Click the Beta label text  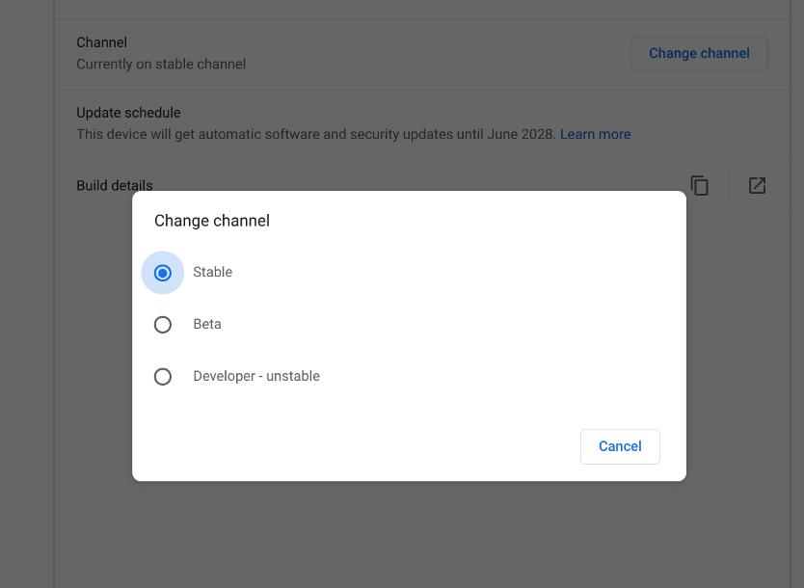point(207,324)
